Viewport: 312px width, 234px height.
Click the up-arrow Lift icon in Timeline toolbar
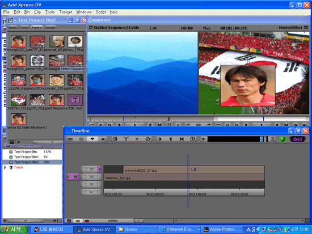pos(103,139)
